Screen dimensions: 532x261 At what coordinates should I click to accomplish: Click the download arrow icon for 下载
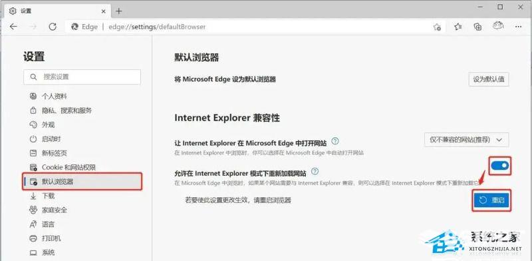click(33, 196)
